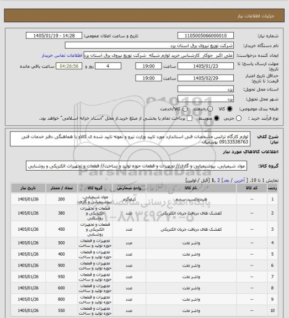This screenshot has height=318, width=289.
Task: Go to the بعد (next) page
Action: click(x=226, y=181)
